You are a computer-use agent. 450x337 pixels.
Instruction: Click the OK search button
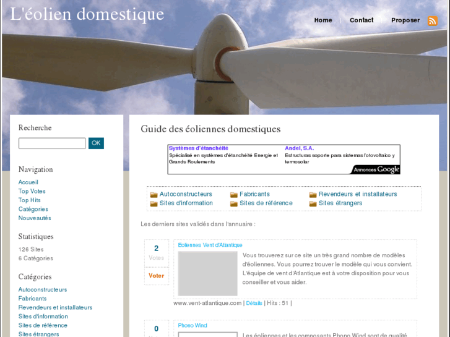tap(96, 143)
